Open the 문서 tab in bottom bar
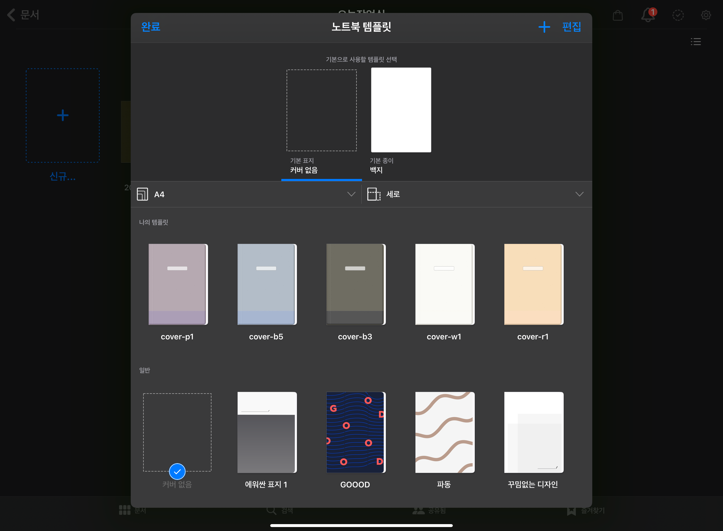 pyautogui.click(x=132, y=510)
